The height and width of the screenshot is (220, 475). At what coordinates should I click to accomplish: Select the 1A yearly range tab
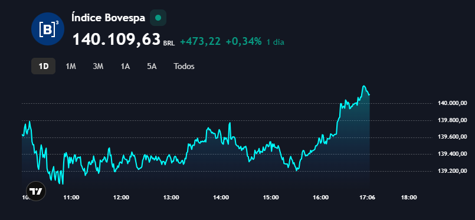tap(125, 66)
